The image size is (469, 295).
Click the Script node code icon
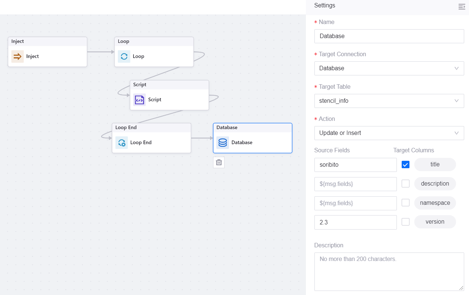pos(139,100)
